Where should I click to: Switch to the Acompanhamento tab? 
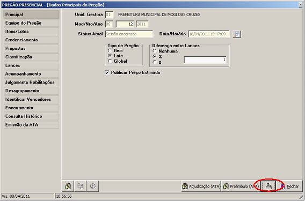pos(31,74)
